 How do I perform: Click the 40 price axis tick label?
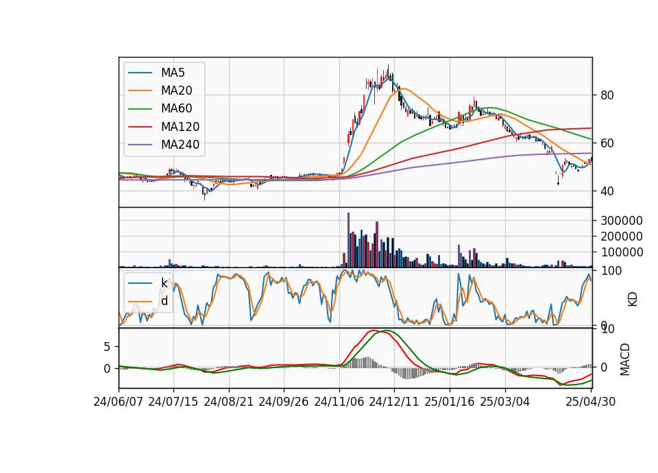(607, 191)
